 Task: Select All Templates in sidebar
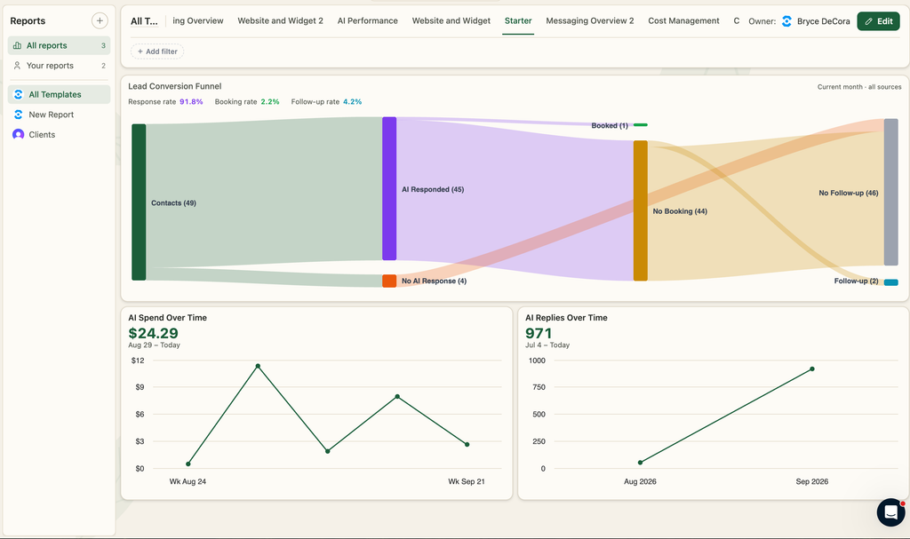[x=59, y=95]
